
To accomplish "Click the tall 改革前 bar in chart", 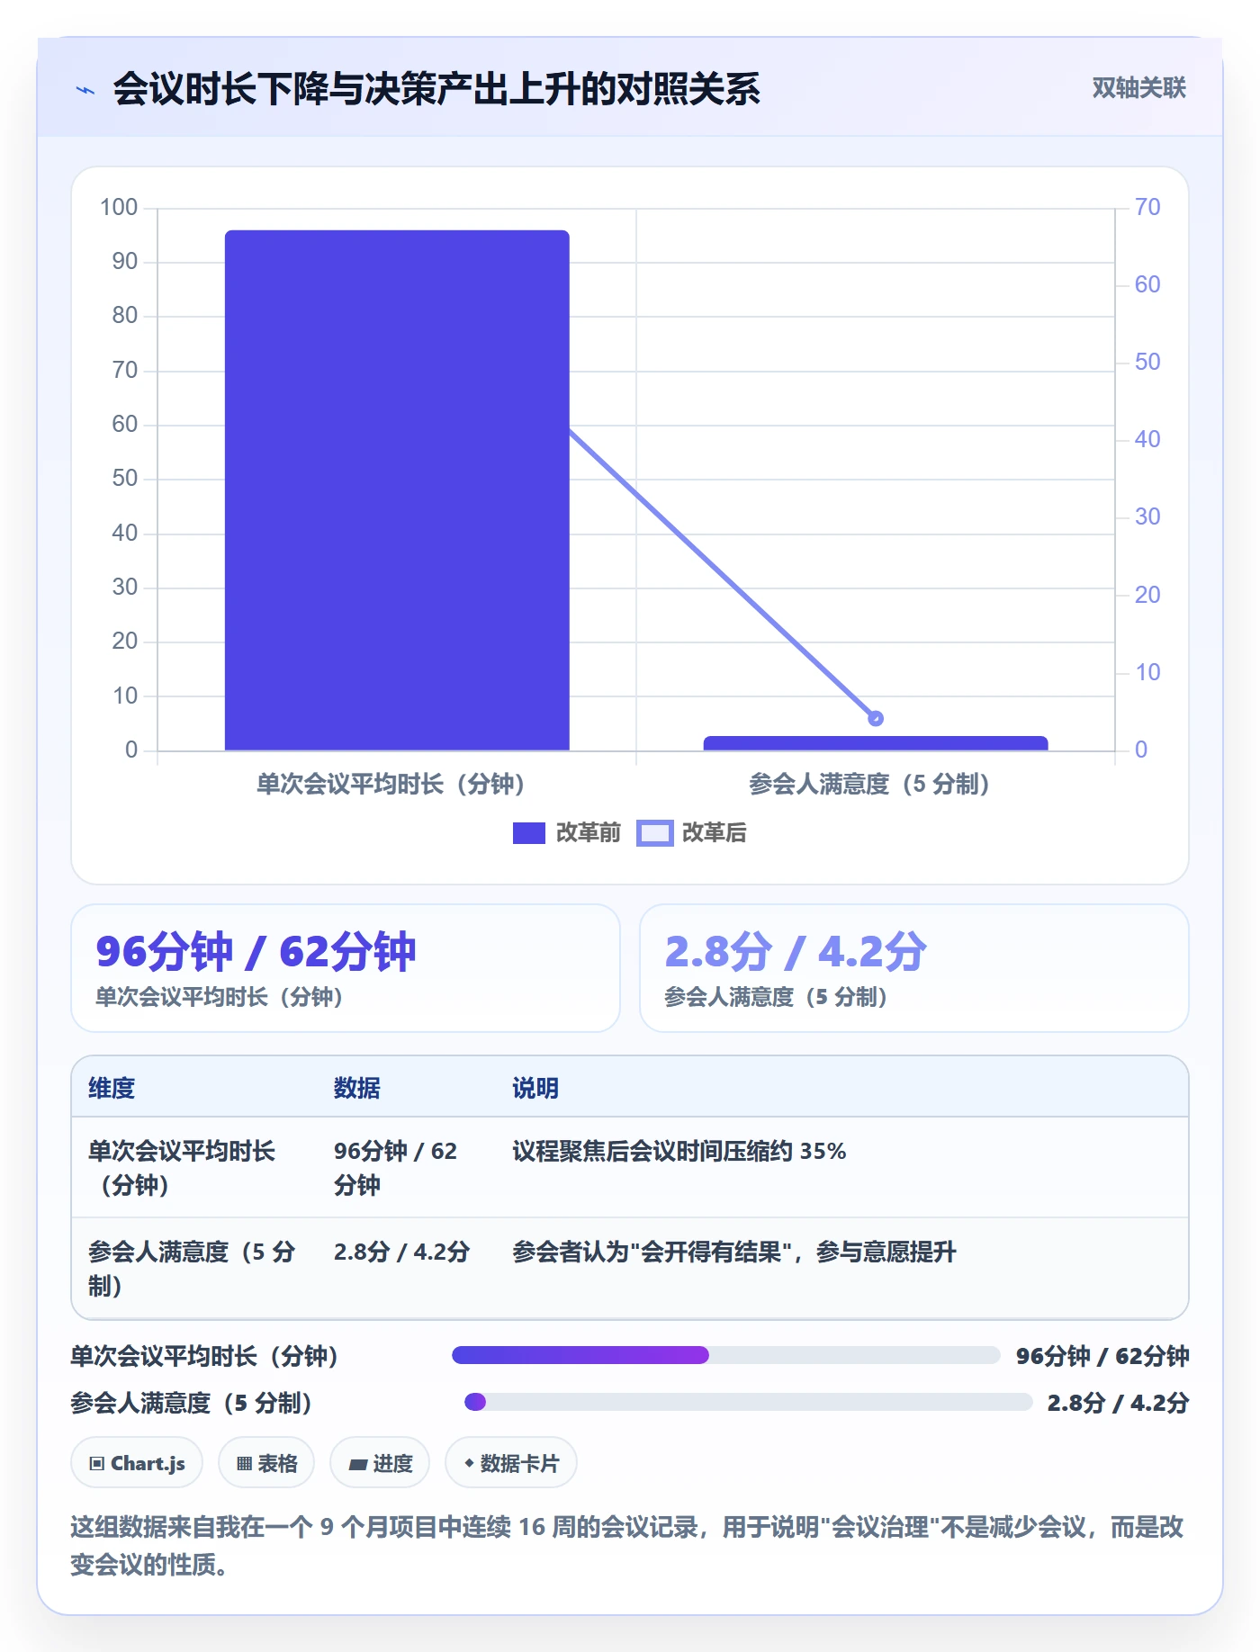I will click(397, 490).
